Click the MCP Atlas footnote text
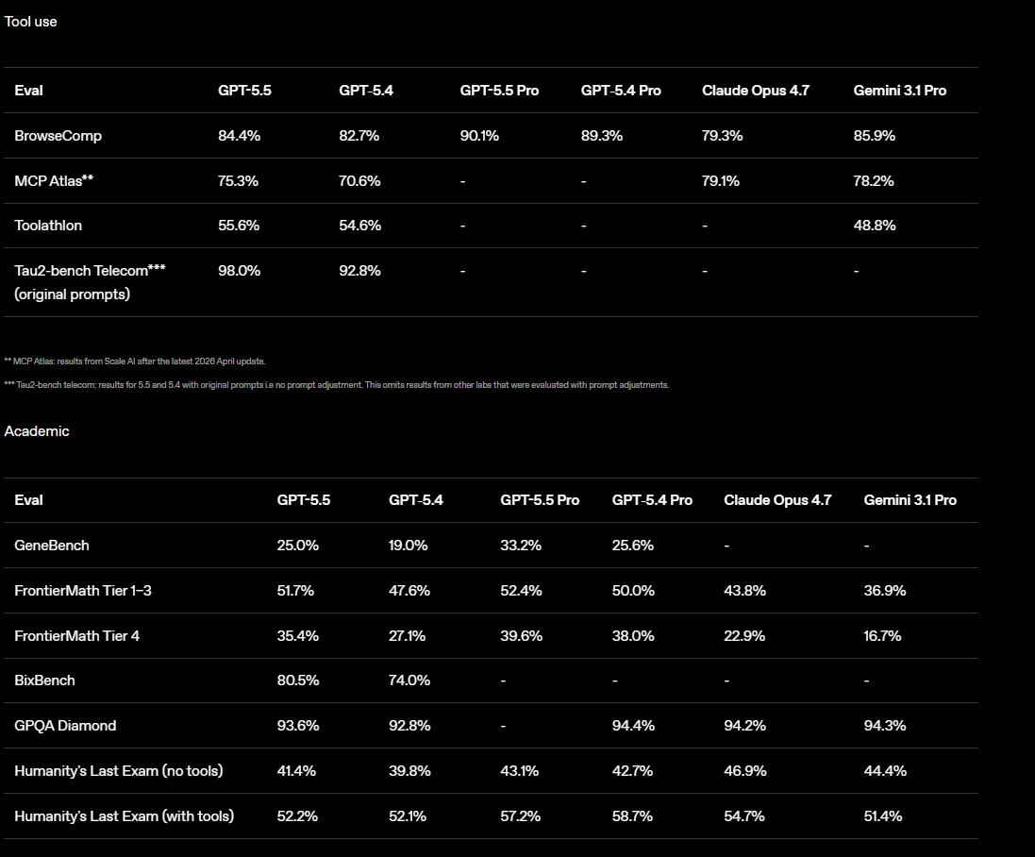Image resolution: width=1035 pixels, height=857 pixels. (135, 361)
